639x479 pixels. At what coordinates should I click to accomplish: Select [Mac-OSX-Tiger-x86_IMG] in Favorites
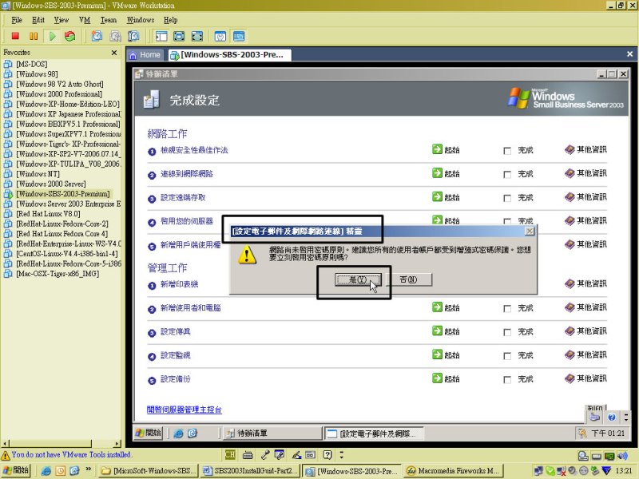click(x=58, y=274)
